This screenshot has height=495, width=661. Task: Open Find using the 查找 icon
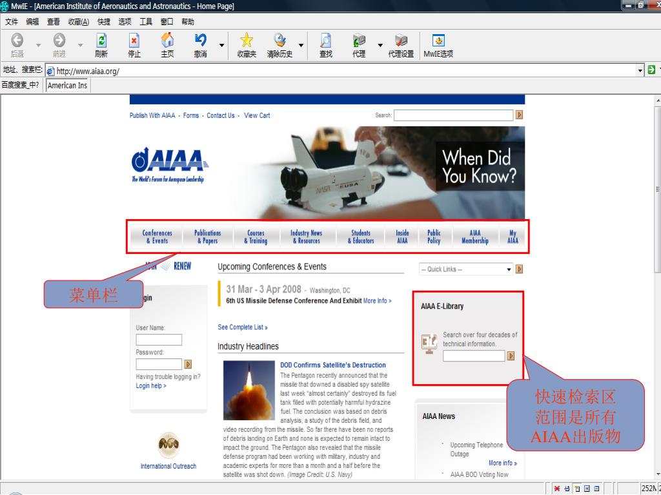pos(325,41)
